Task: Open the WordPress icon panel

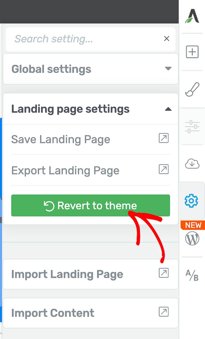Action: tap(192, 238)
